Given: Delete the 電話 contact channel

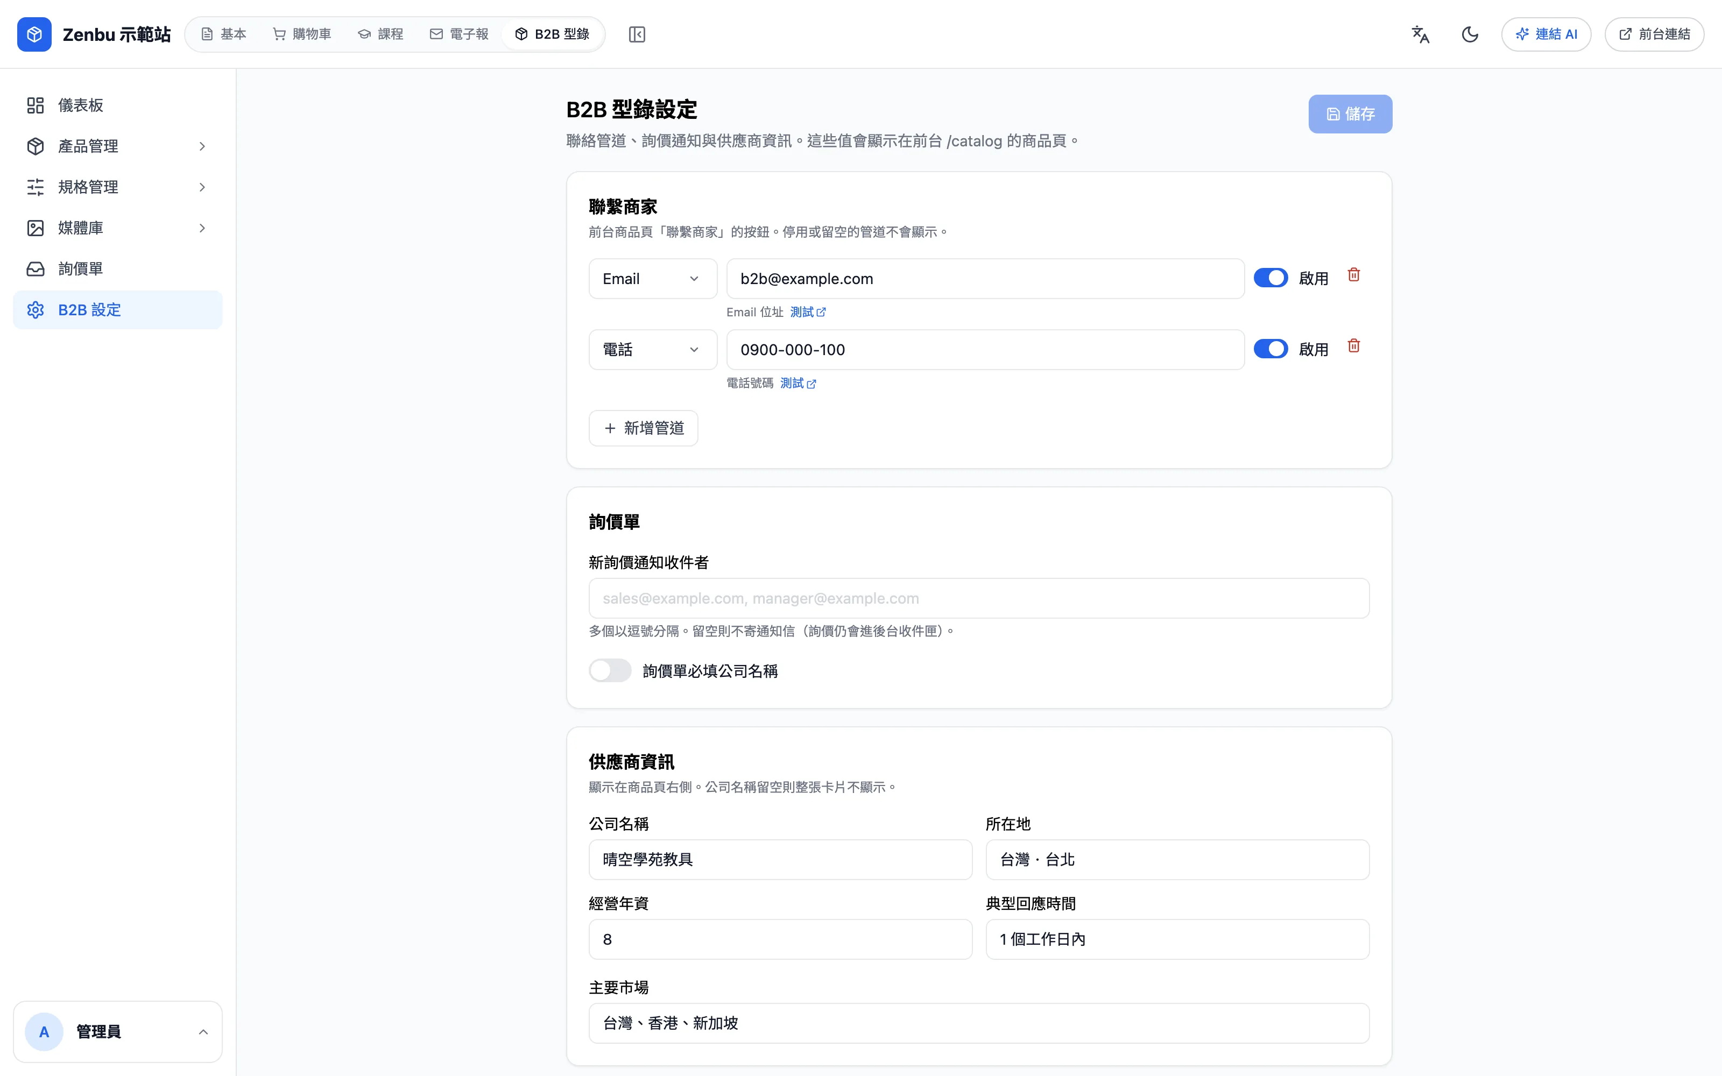Looking at the screenshot, I should (x=1353, y=346).
